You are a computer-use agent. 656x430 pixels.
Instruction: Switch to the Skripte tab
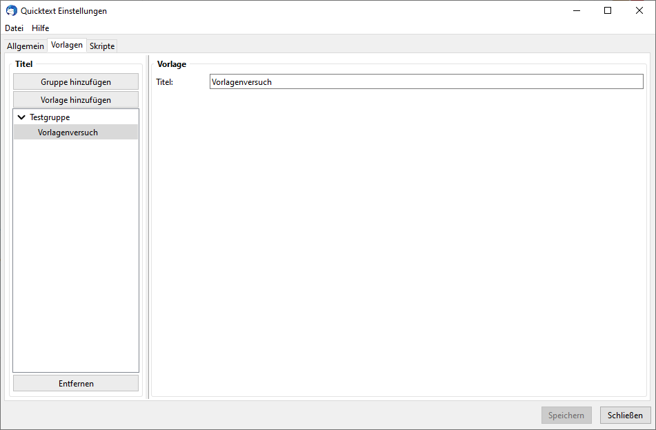click(x=102, y=46)
